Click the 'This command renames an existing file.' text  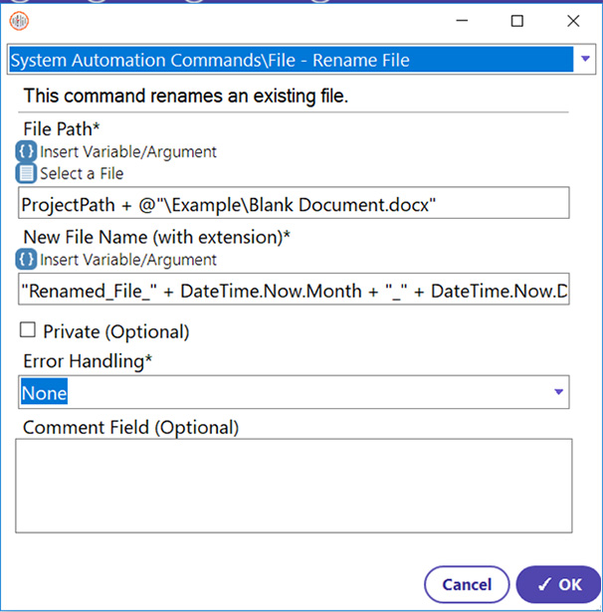[185, 96]
